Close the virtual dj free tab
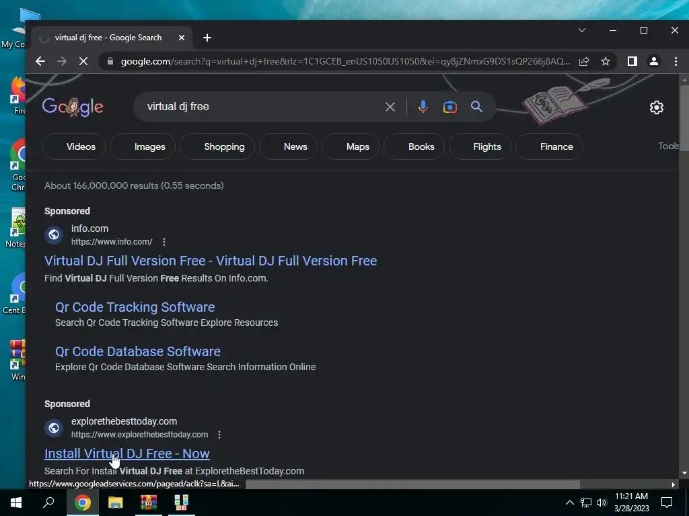 pyautogui.click(x=182, y=38)
